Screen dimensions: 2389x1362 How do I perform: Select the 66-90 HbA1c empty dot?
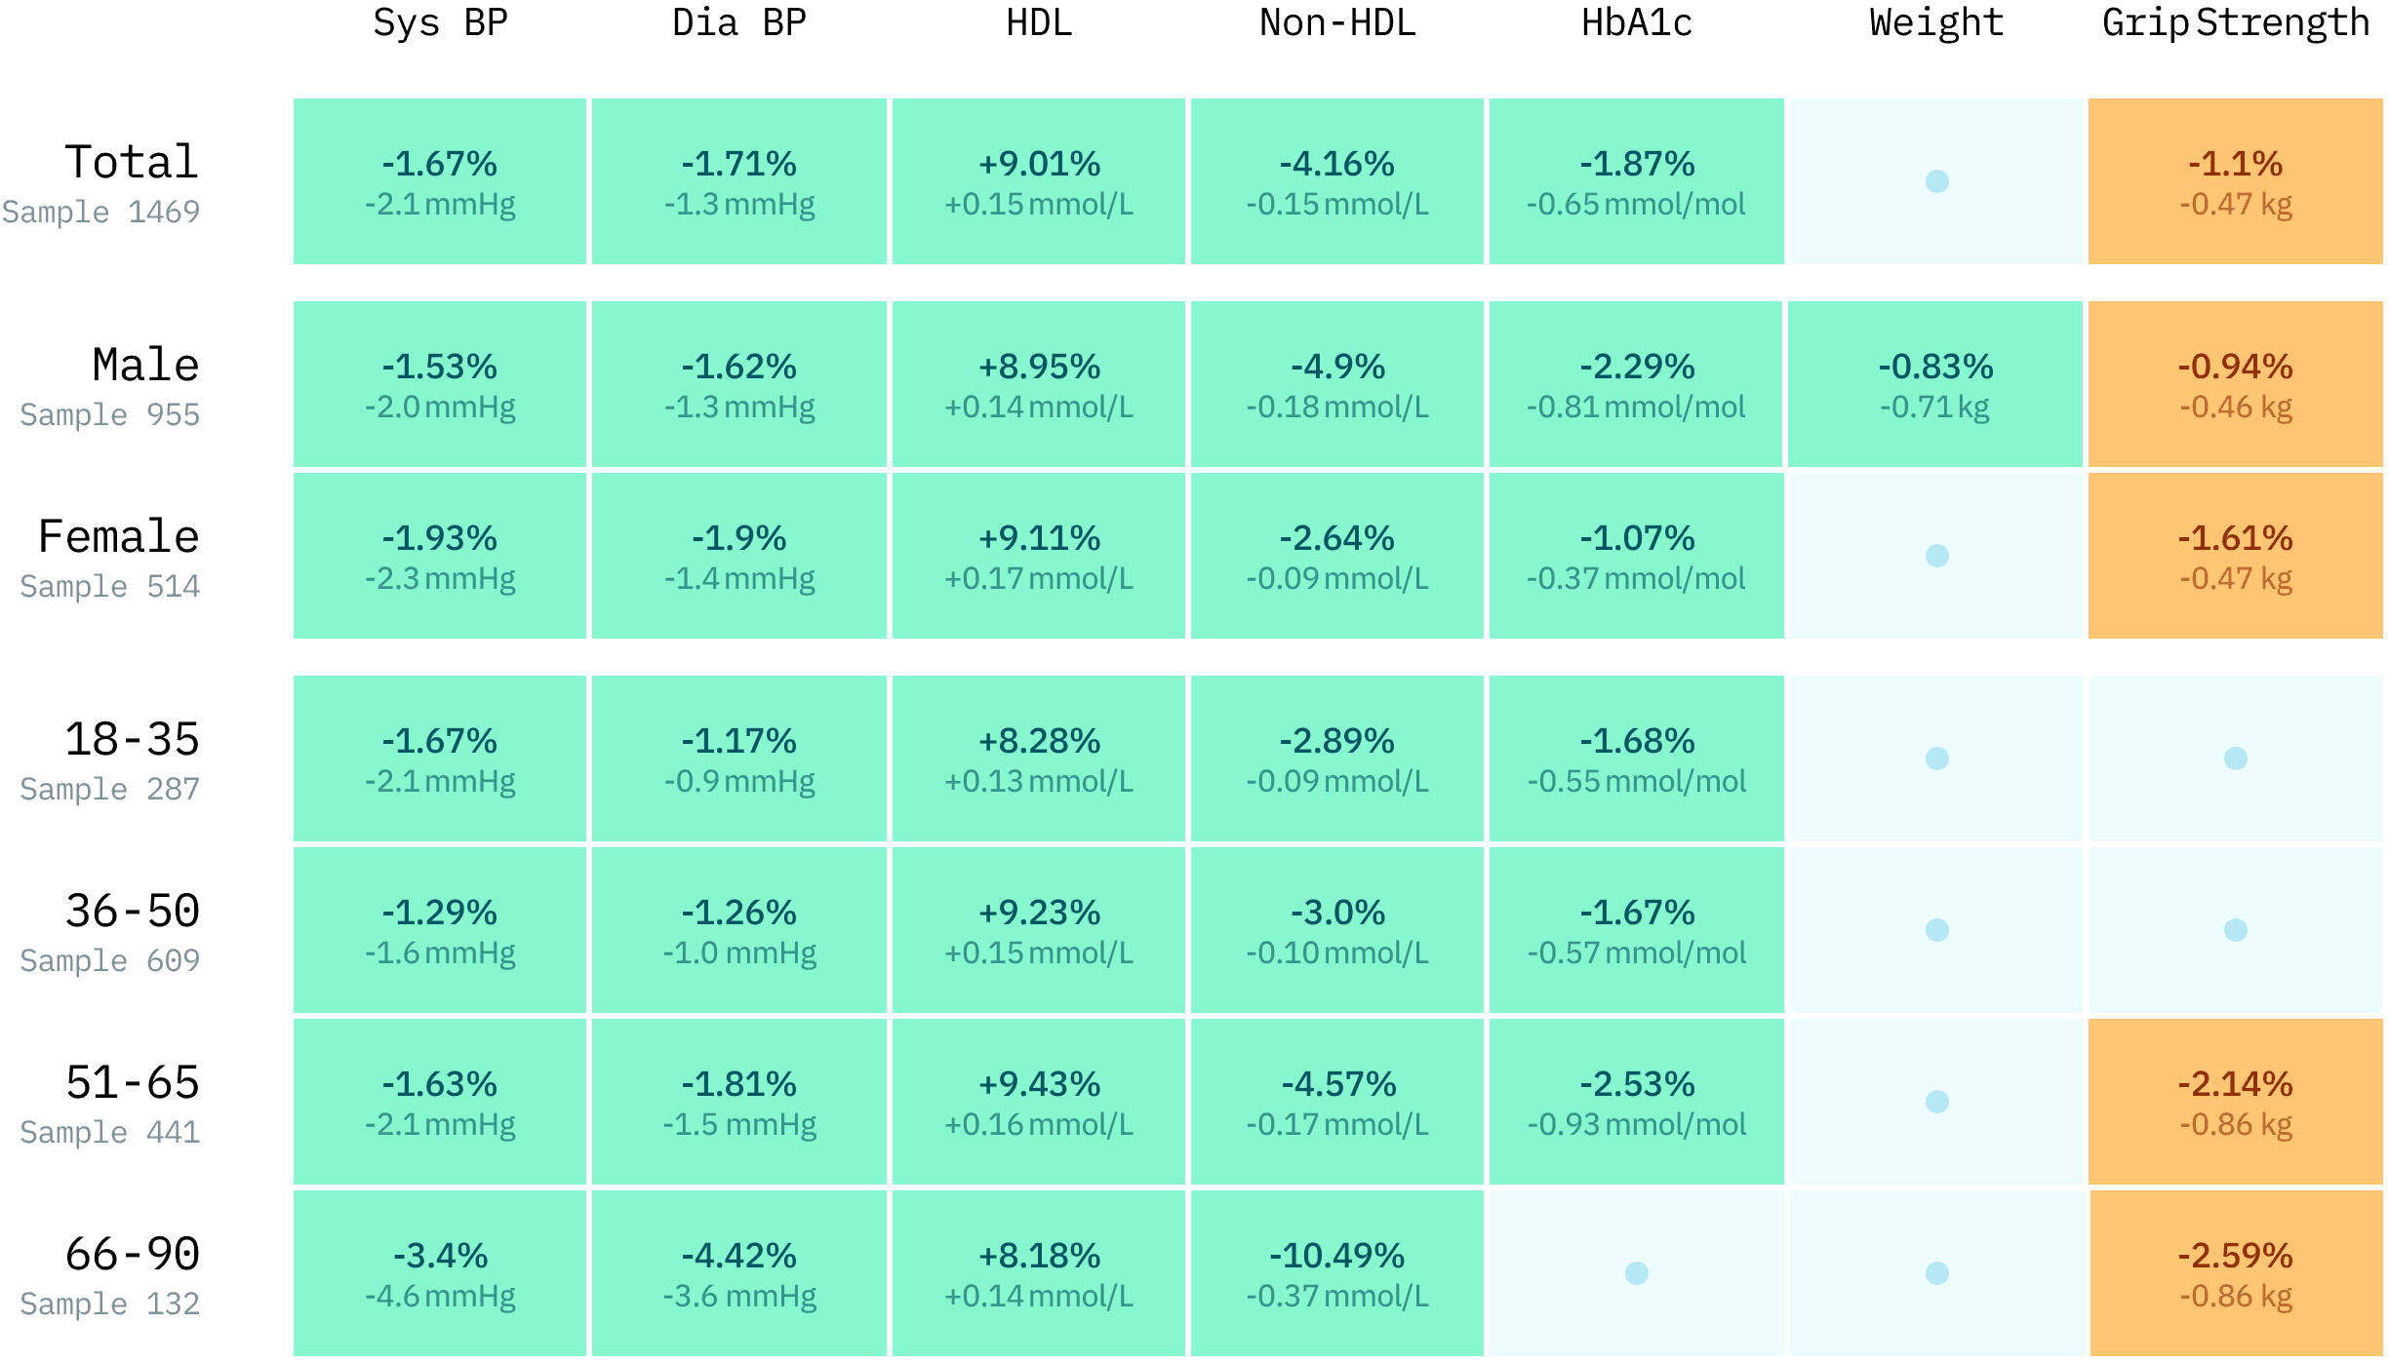[1636, 1273]
